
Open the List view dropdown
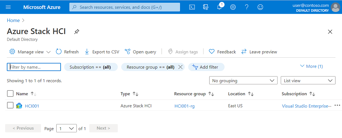(308, 81)
